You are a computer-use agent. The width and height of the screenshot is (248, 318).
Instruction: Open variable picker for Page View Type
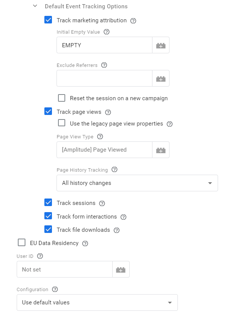161,150
